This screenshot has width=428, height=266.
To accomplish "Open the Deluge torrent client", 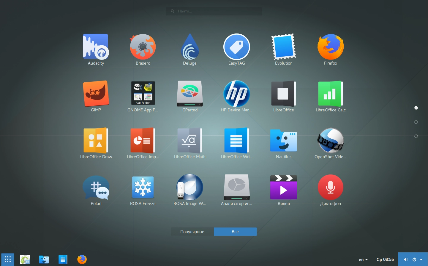I will coord(190,47).
